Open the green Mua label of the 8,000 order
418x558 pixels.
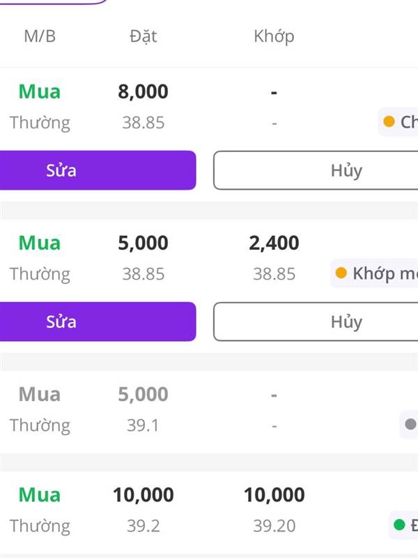pos(40,91)
